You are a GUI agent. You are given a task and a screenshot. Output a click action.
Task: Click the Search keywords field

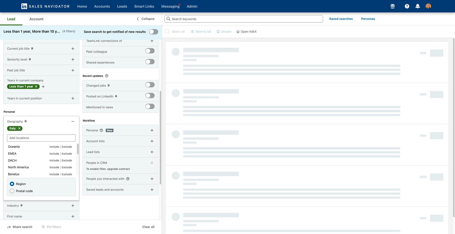coord(244,19)
